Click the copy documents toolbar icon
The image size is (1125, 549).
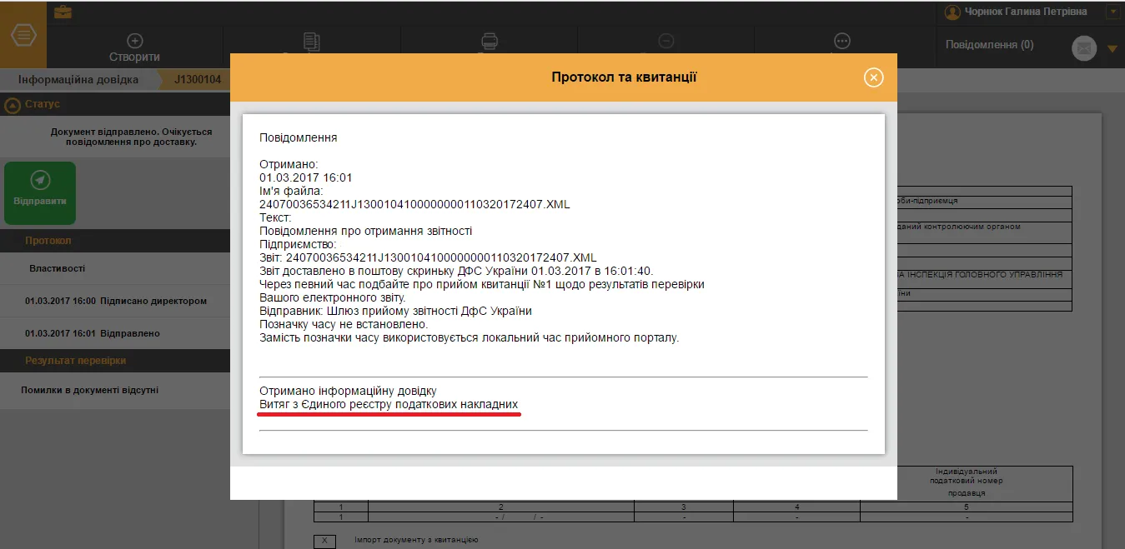pos(312,41)
